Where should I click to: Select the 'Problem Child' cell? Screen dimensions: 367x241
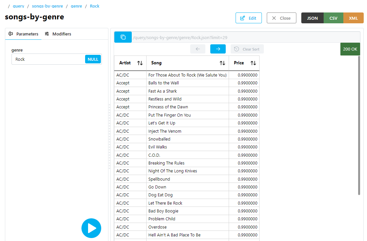(188, 219)
